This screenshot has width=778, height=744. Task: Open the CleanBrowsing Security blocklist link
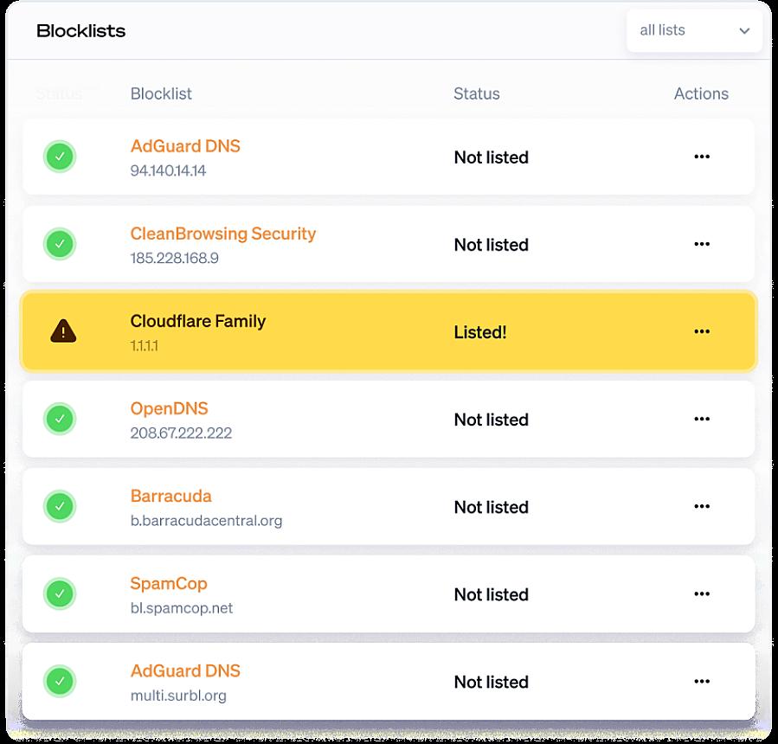223,234
